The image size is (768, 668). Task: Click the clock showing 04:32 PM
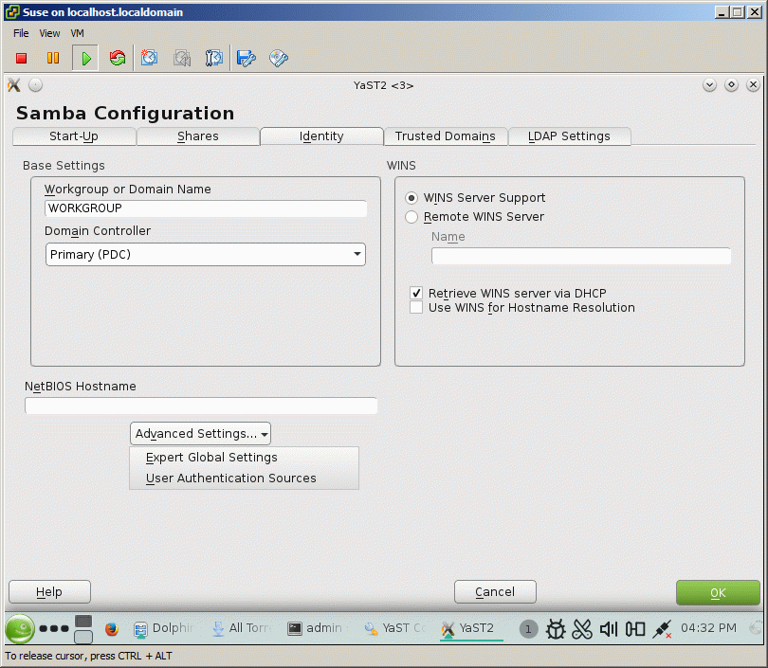click(x=708, y=628)
